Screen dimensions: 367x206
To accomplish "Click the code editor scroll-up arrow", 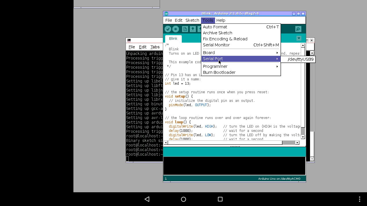I will (303, 45).
